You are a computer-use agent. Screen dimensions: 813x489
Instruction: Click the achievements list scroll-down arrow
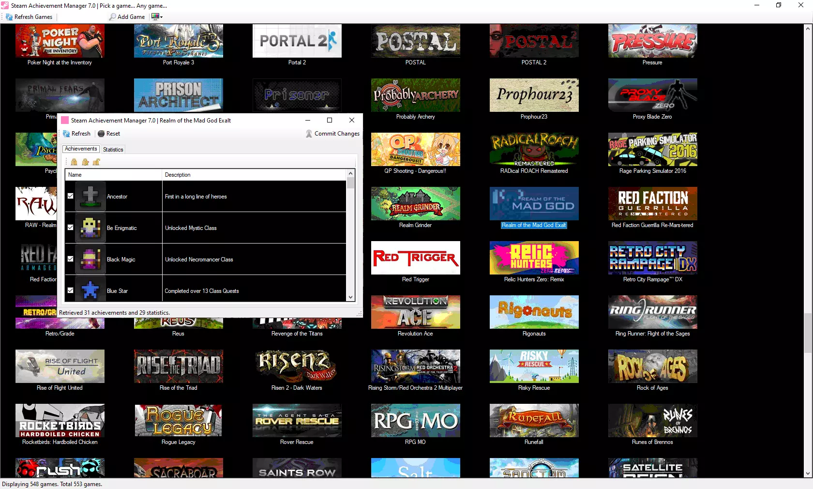(x=351, y=297)
